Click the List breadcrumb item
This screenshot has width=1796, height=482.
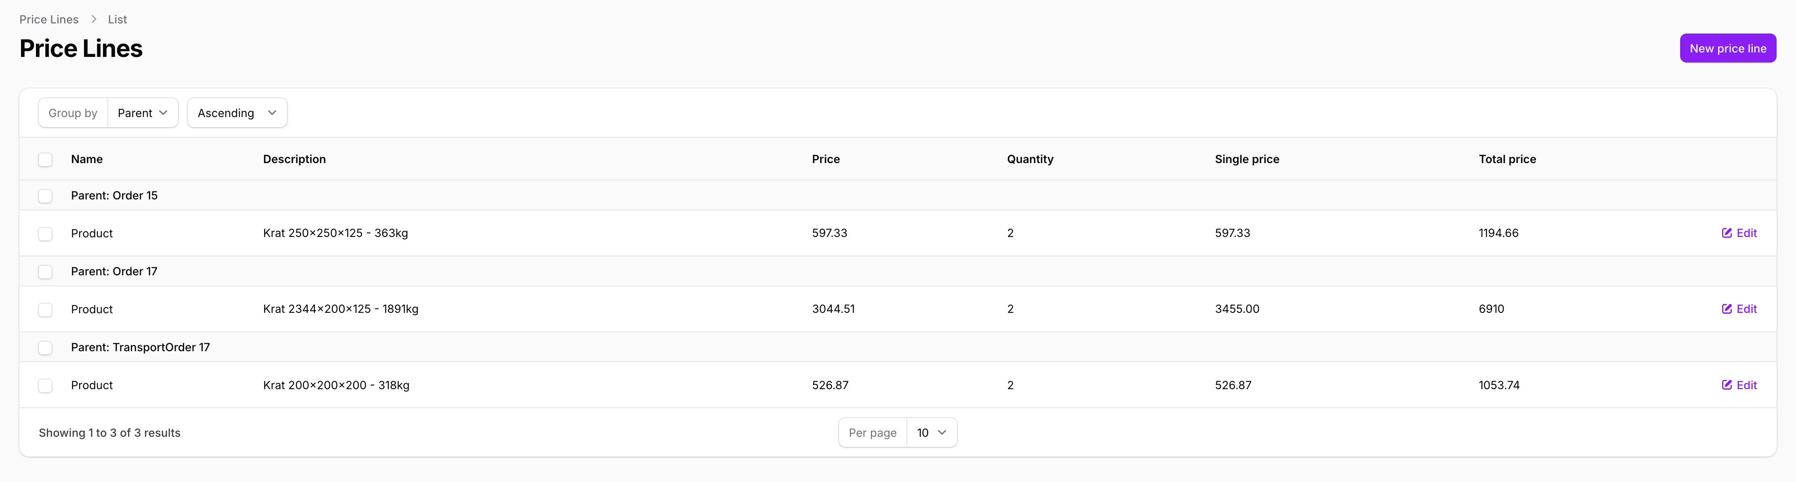point(117,19)
